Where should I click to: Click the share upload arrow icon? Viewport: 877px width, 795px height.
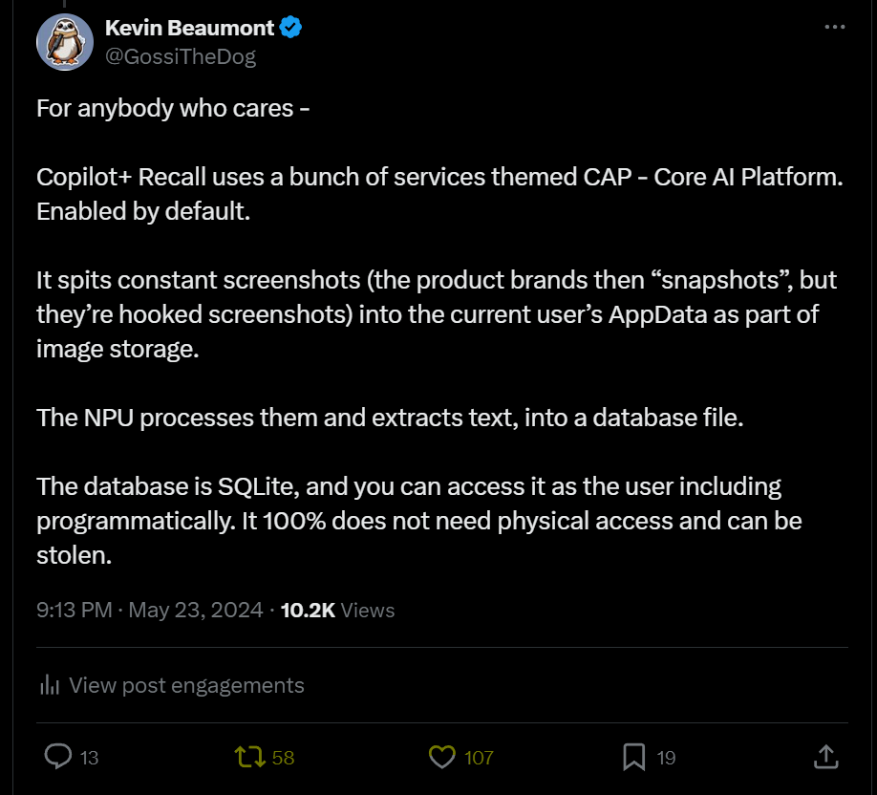[825, 757]
